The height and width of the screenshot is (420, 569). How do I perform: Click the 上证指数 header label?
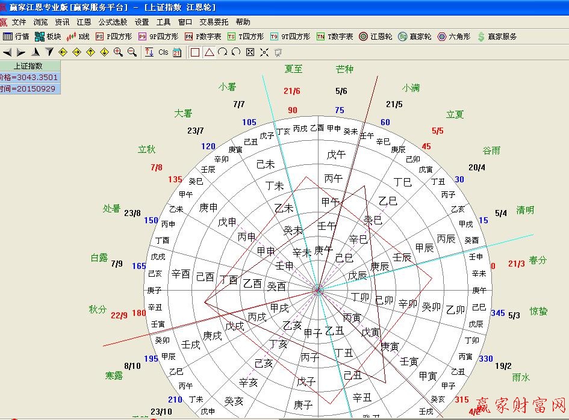tap(29, 66)
